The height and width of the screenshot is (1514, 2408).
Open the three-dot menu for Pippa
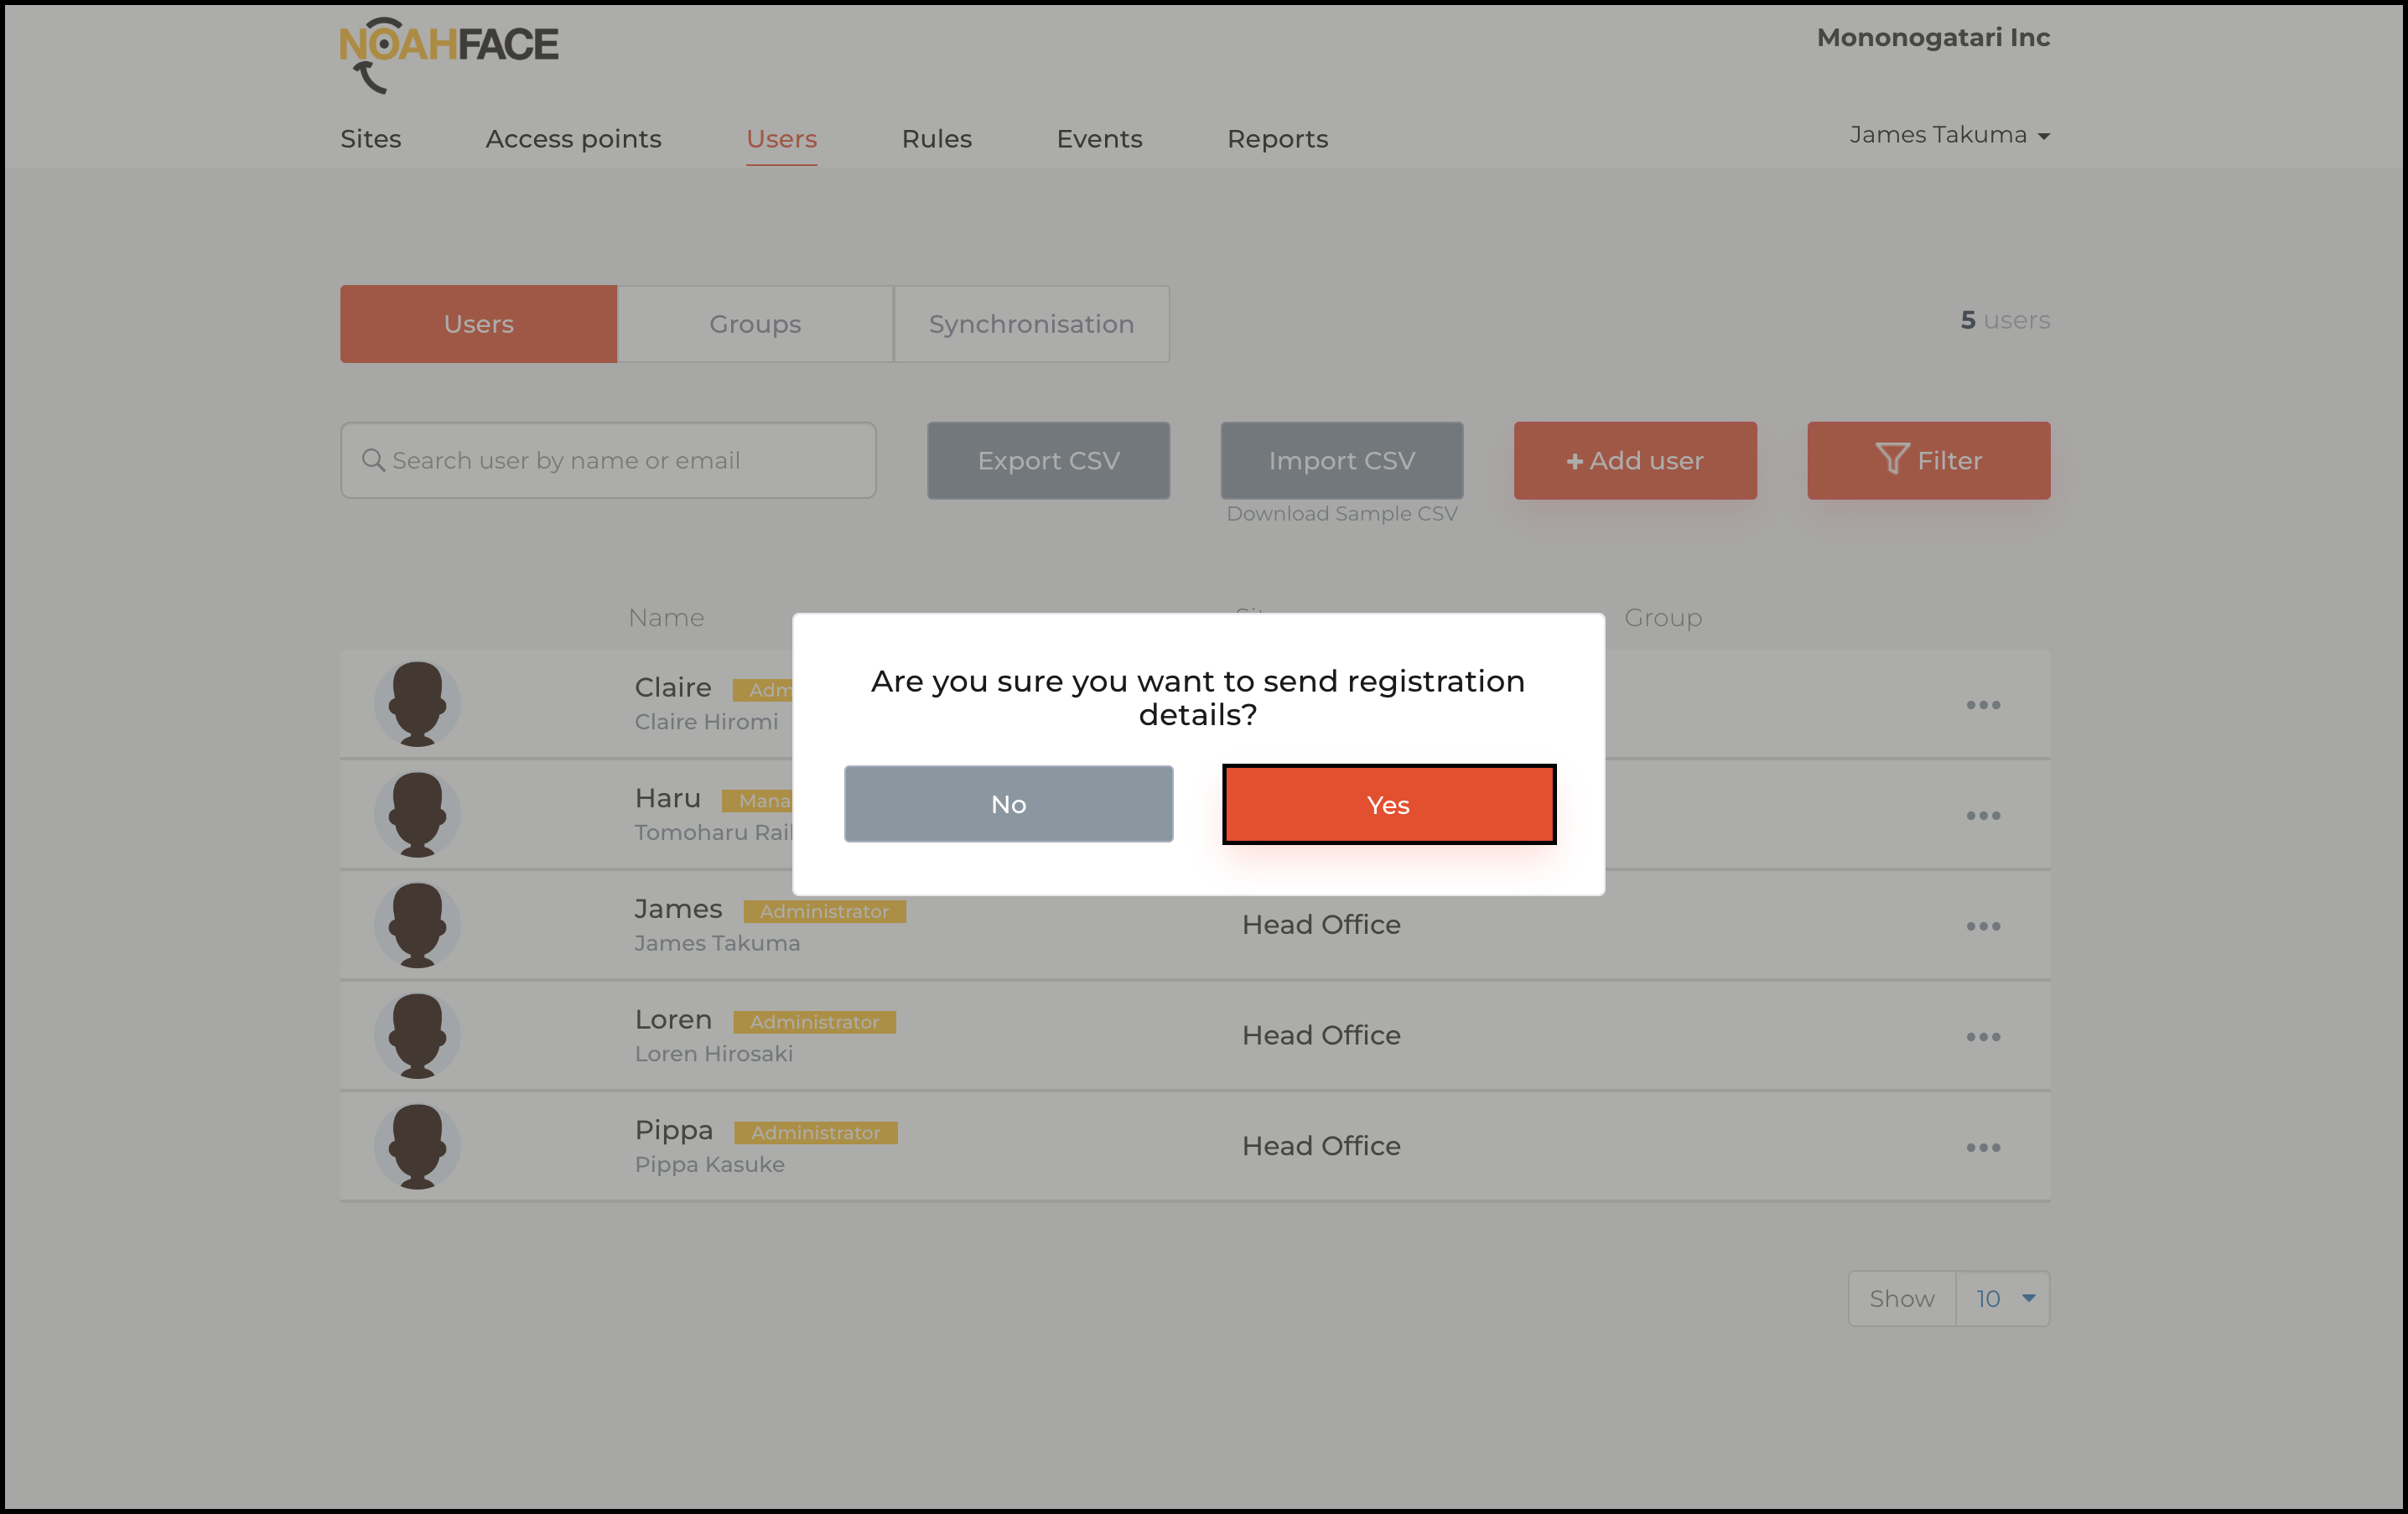(x=1982, y=1147)
